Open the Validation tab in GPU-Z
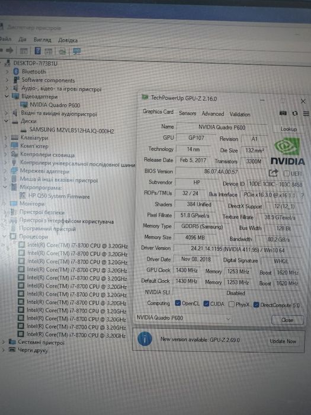This screenshot has width=311, height=415. click(239, 114)
